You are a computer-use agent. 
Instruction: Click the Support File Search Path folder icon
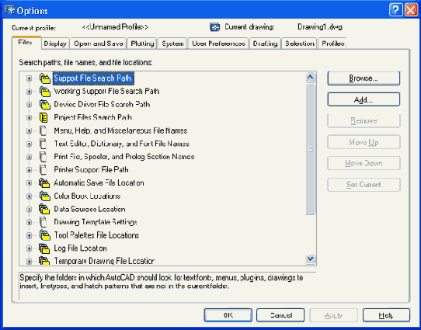45,78
